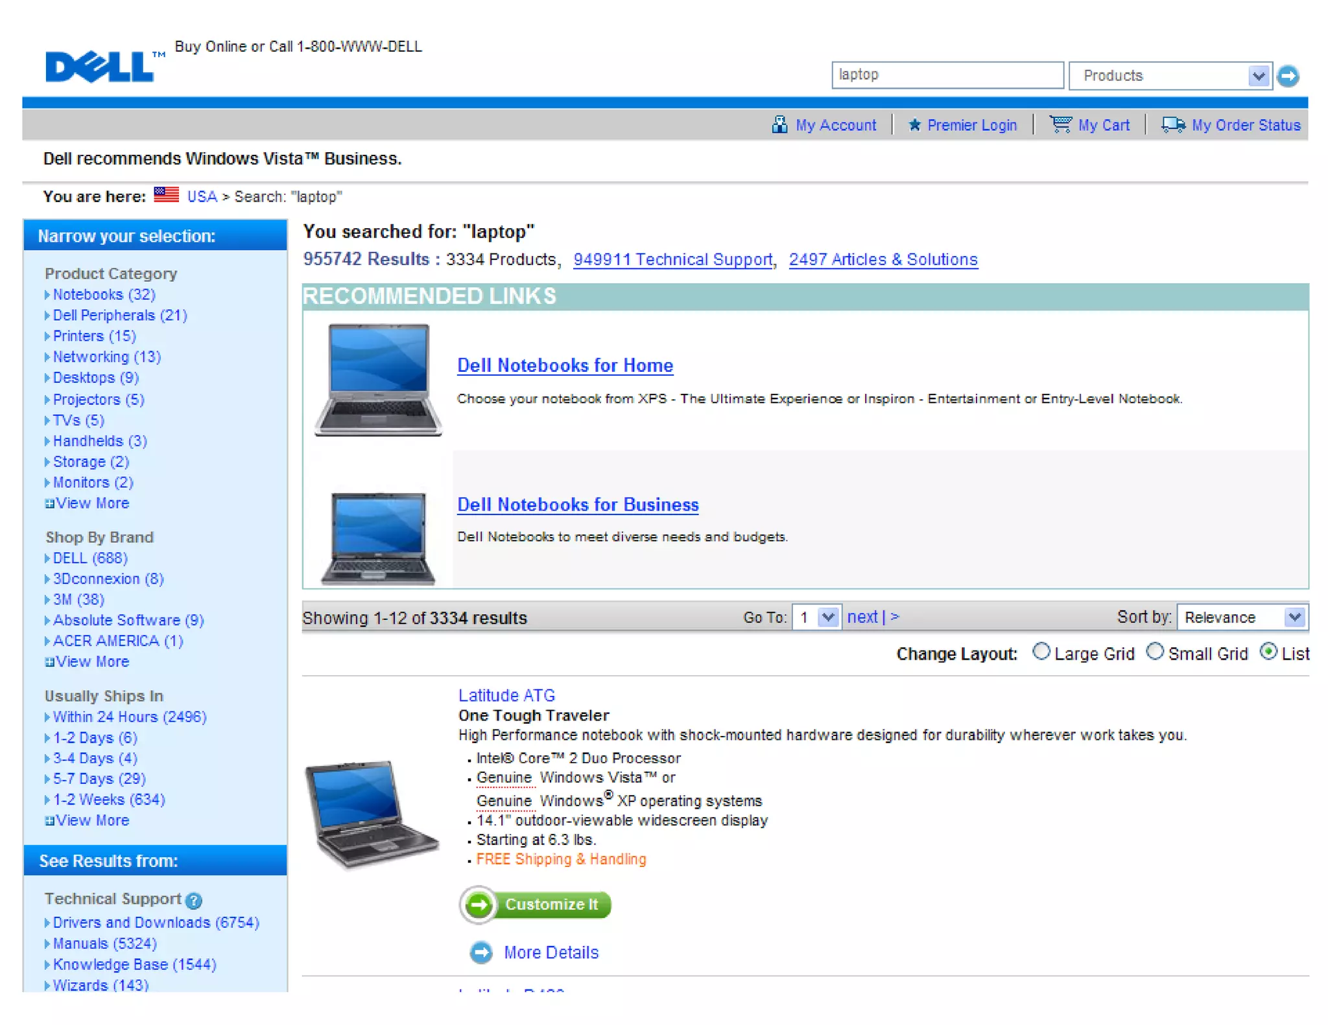Click the Dell Notebooks for Home thumbnail
Screen dimensions: 1328x1025
pyautogui.click(x=378, y=380)
